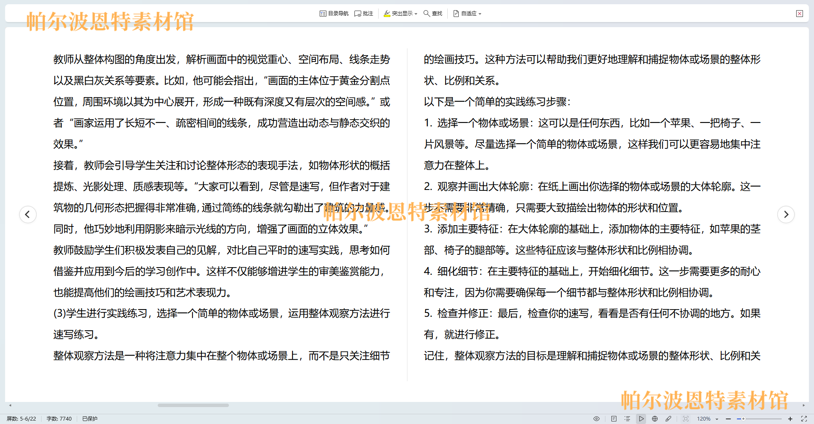Image resolution: width=814 pixels, height=424 pixels.
Task: Click the horizontal scrollbar thumb
Action: (193, 405)
